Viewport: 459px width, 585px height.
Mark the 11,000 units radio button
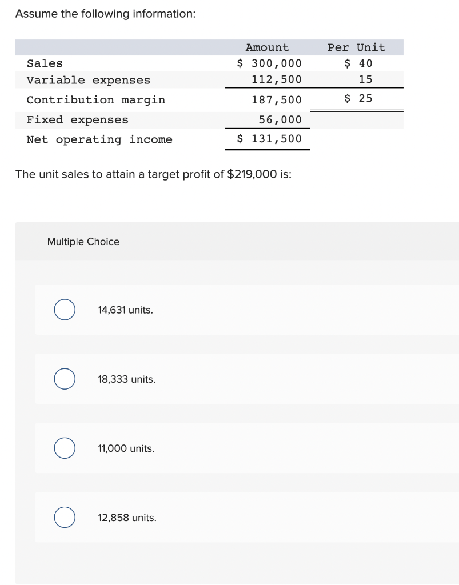(x=65, y=448)
